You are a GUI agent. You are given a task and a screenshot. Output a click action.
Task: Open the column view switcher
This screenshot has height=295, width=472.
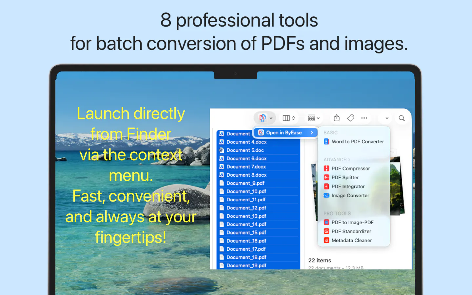tap(289, 118)
